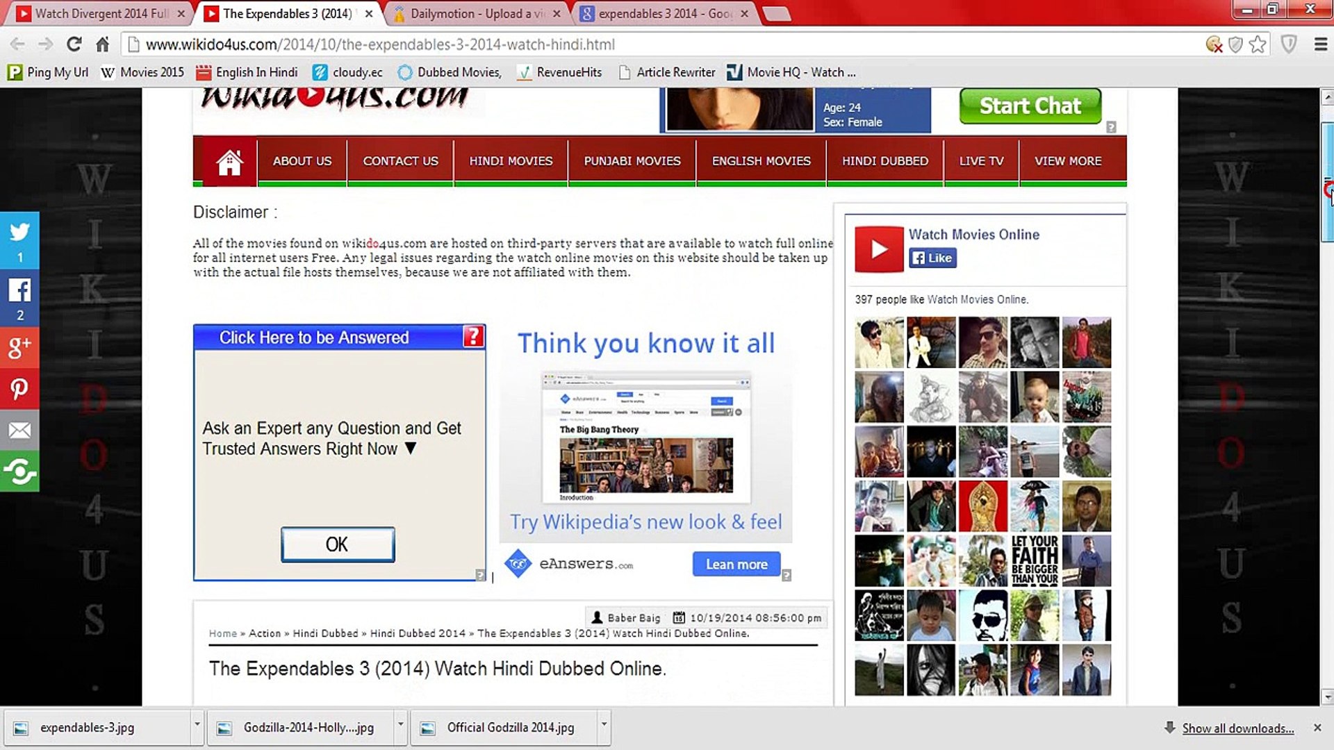The width and height of the screenshot is (1334, 750).
Task: Open cloudy.ec bookmark
Action: click(x=347, y=72)
